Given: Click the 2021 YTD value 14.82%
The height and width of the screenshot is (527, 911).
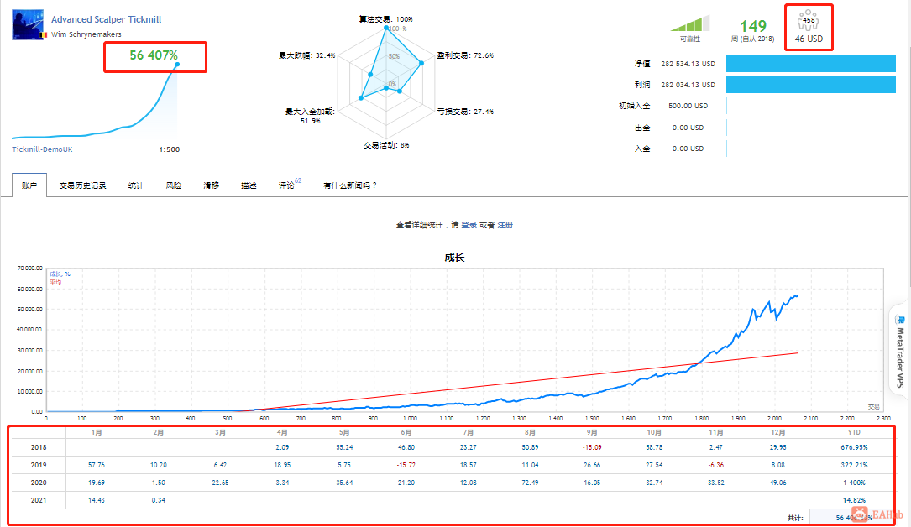Looking at the screenshot, I should pyautogui.click(x=854, y=499).
